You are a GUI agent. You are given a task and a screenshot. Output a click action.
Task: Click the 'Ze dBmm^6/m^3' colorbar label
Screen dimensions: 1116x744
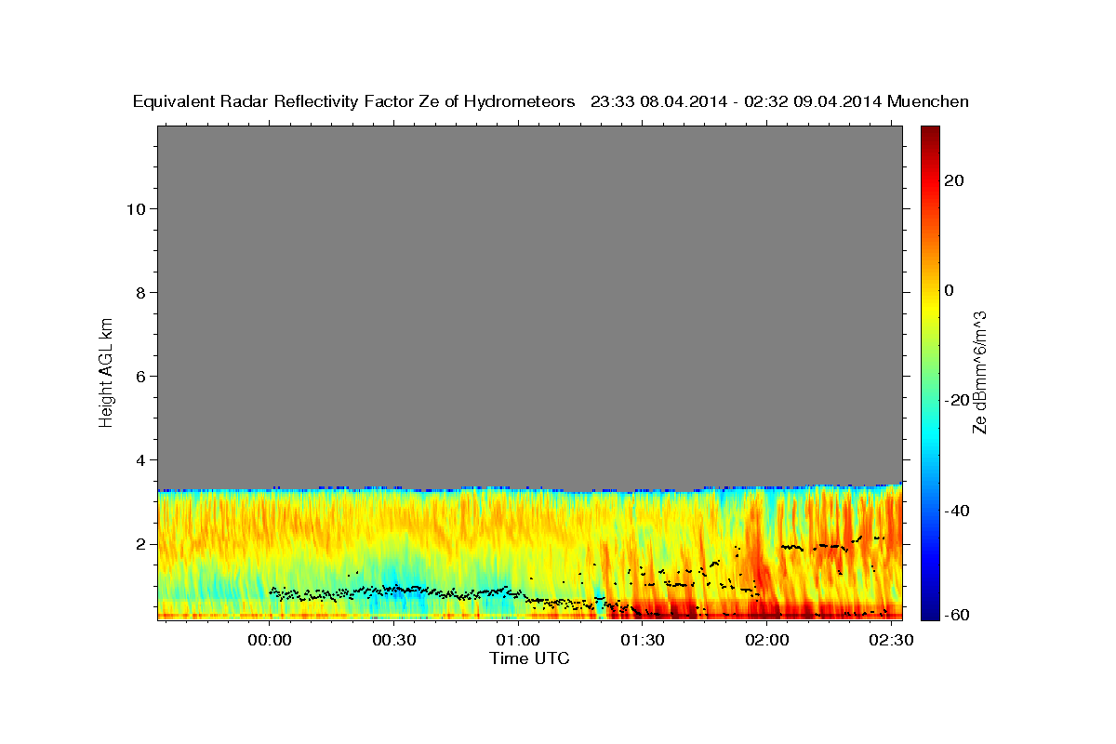pos(979,373)
